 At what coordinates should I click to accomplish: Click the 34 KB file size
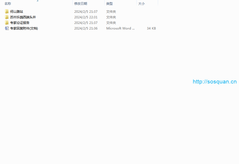point(151,28)
